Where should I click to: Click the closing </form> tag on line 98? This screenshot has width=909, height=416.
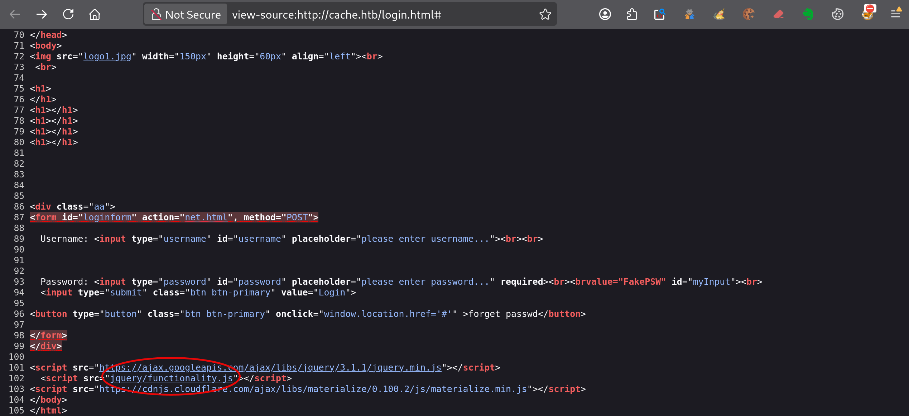pyautogui.click(x=48, y=336)
